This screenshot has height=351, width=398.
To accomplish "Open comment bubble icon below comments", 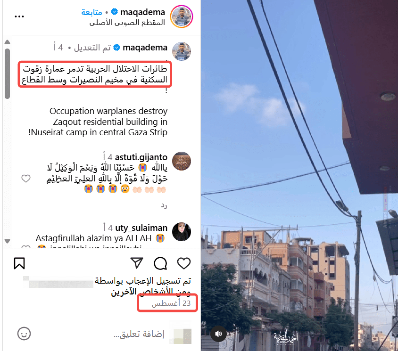I will click(x=160, y=263).
